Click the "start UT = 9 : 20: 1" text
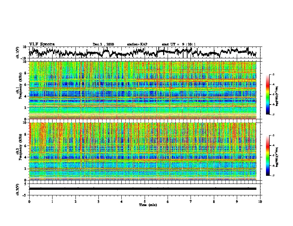This screenshot has height=226, width=293. 179,44
